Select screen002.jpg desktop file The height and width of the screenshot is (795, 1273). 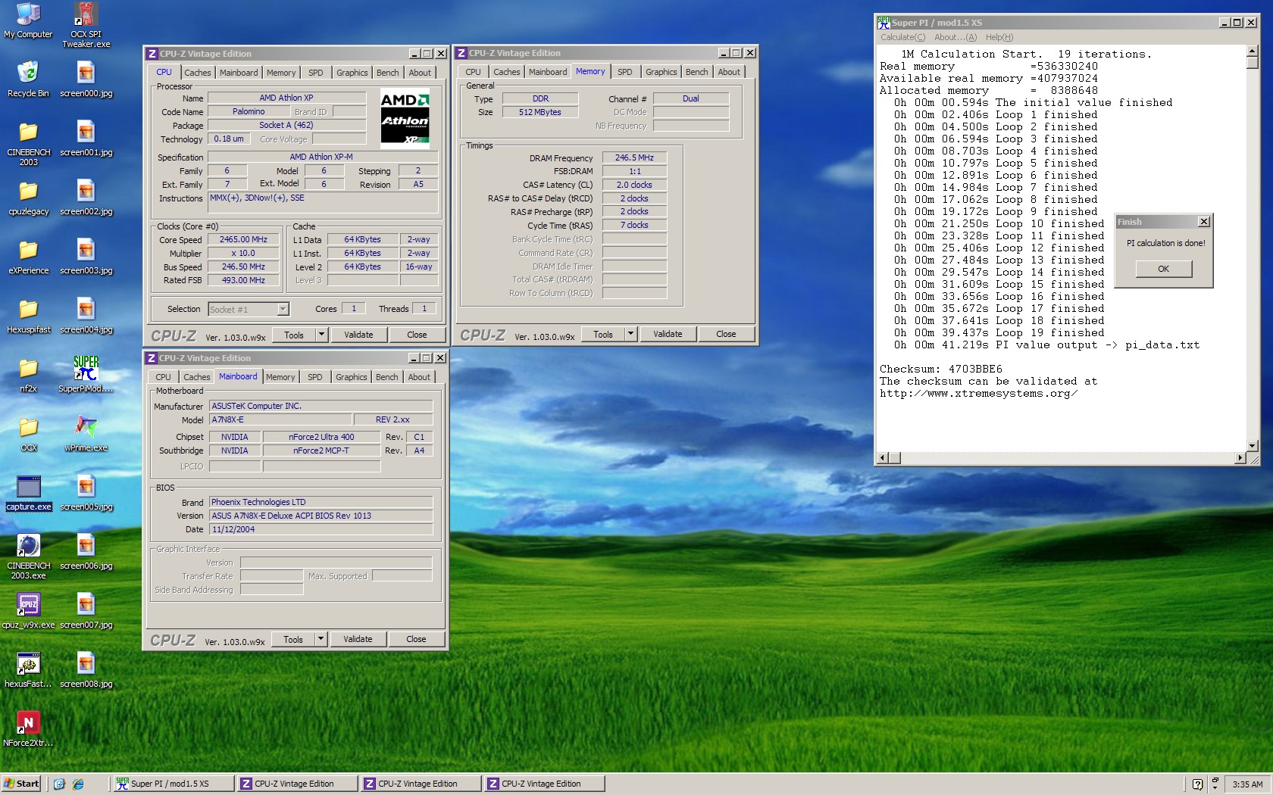tap(86, 198)
